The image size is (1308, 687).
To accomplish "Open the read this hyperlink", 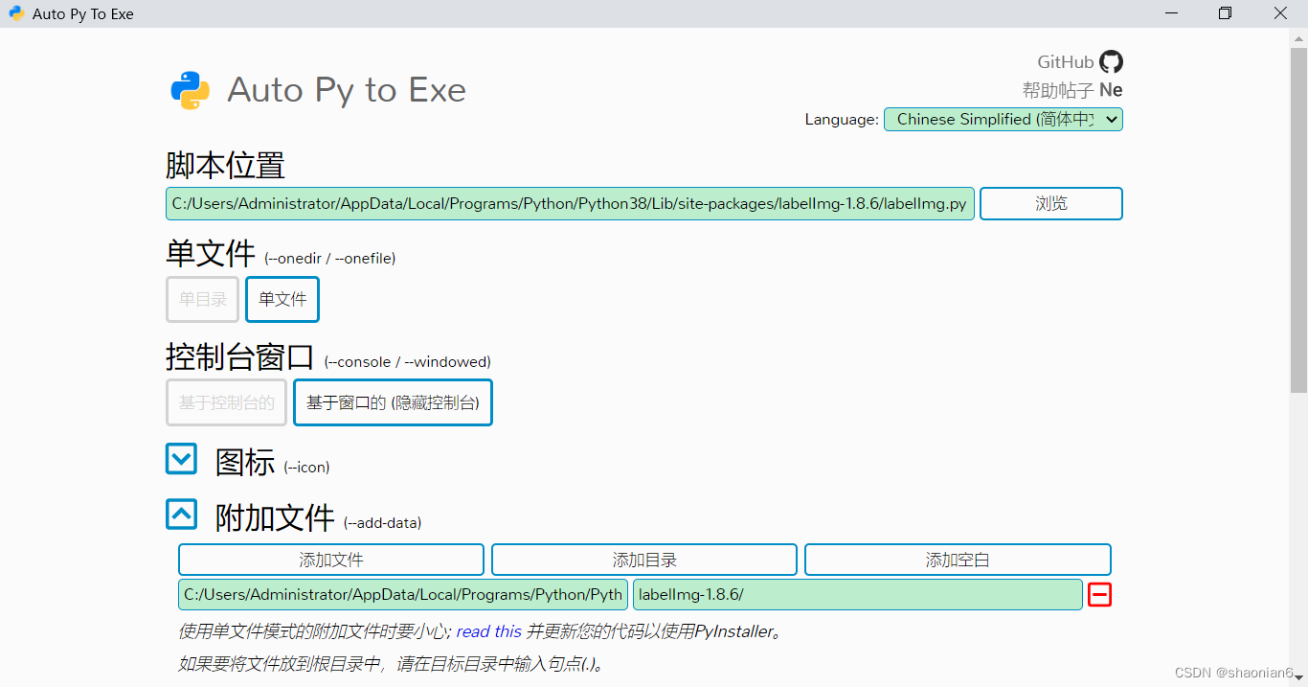I will 489,630.
